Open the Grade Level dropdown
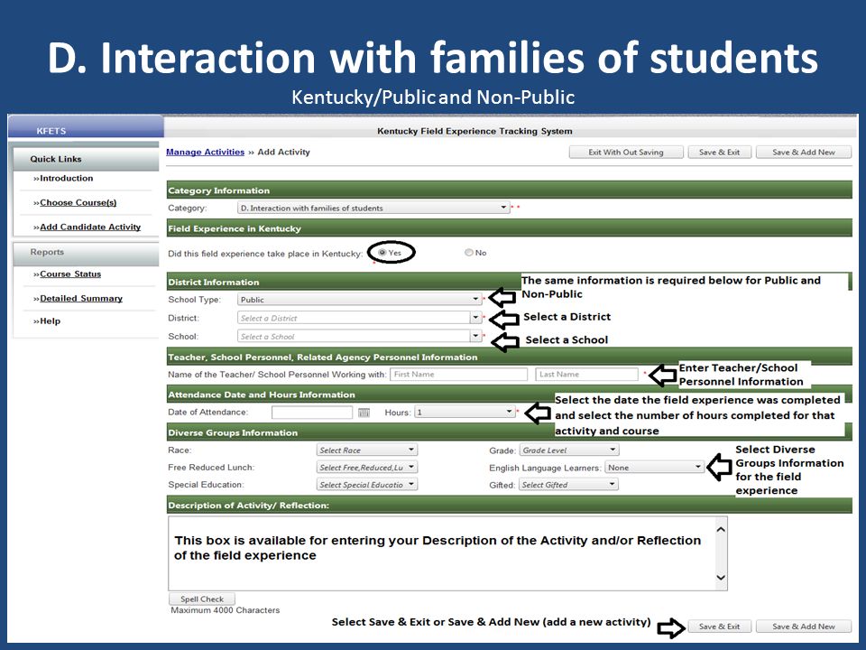Viewport: 866px width, 650px height. 569,450
